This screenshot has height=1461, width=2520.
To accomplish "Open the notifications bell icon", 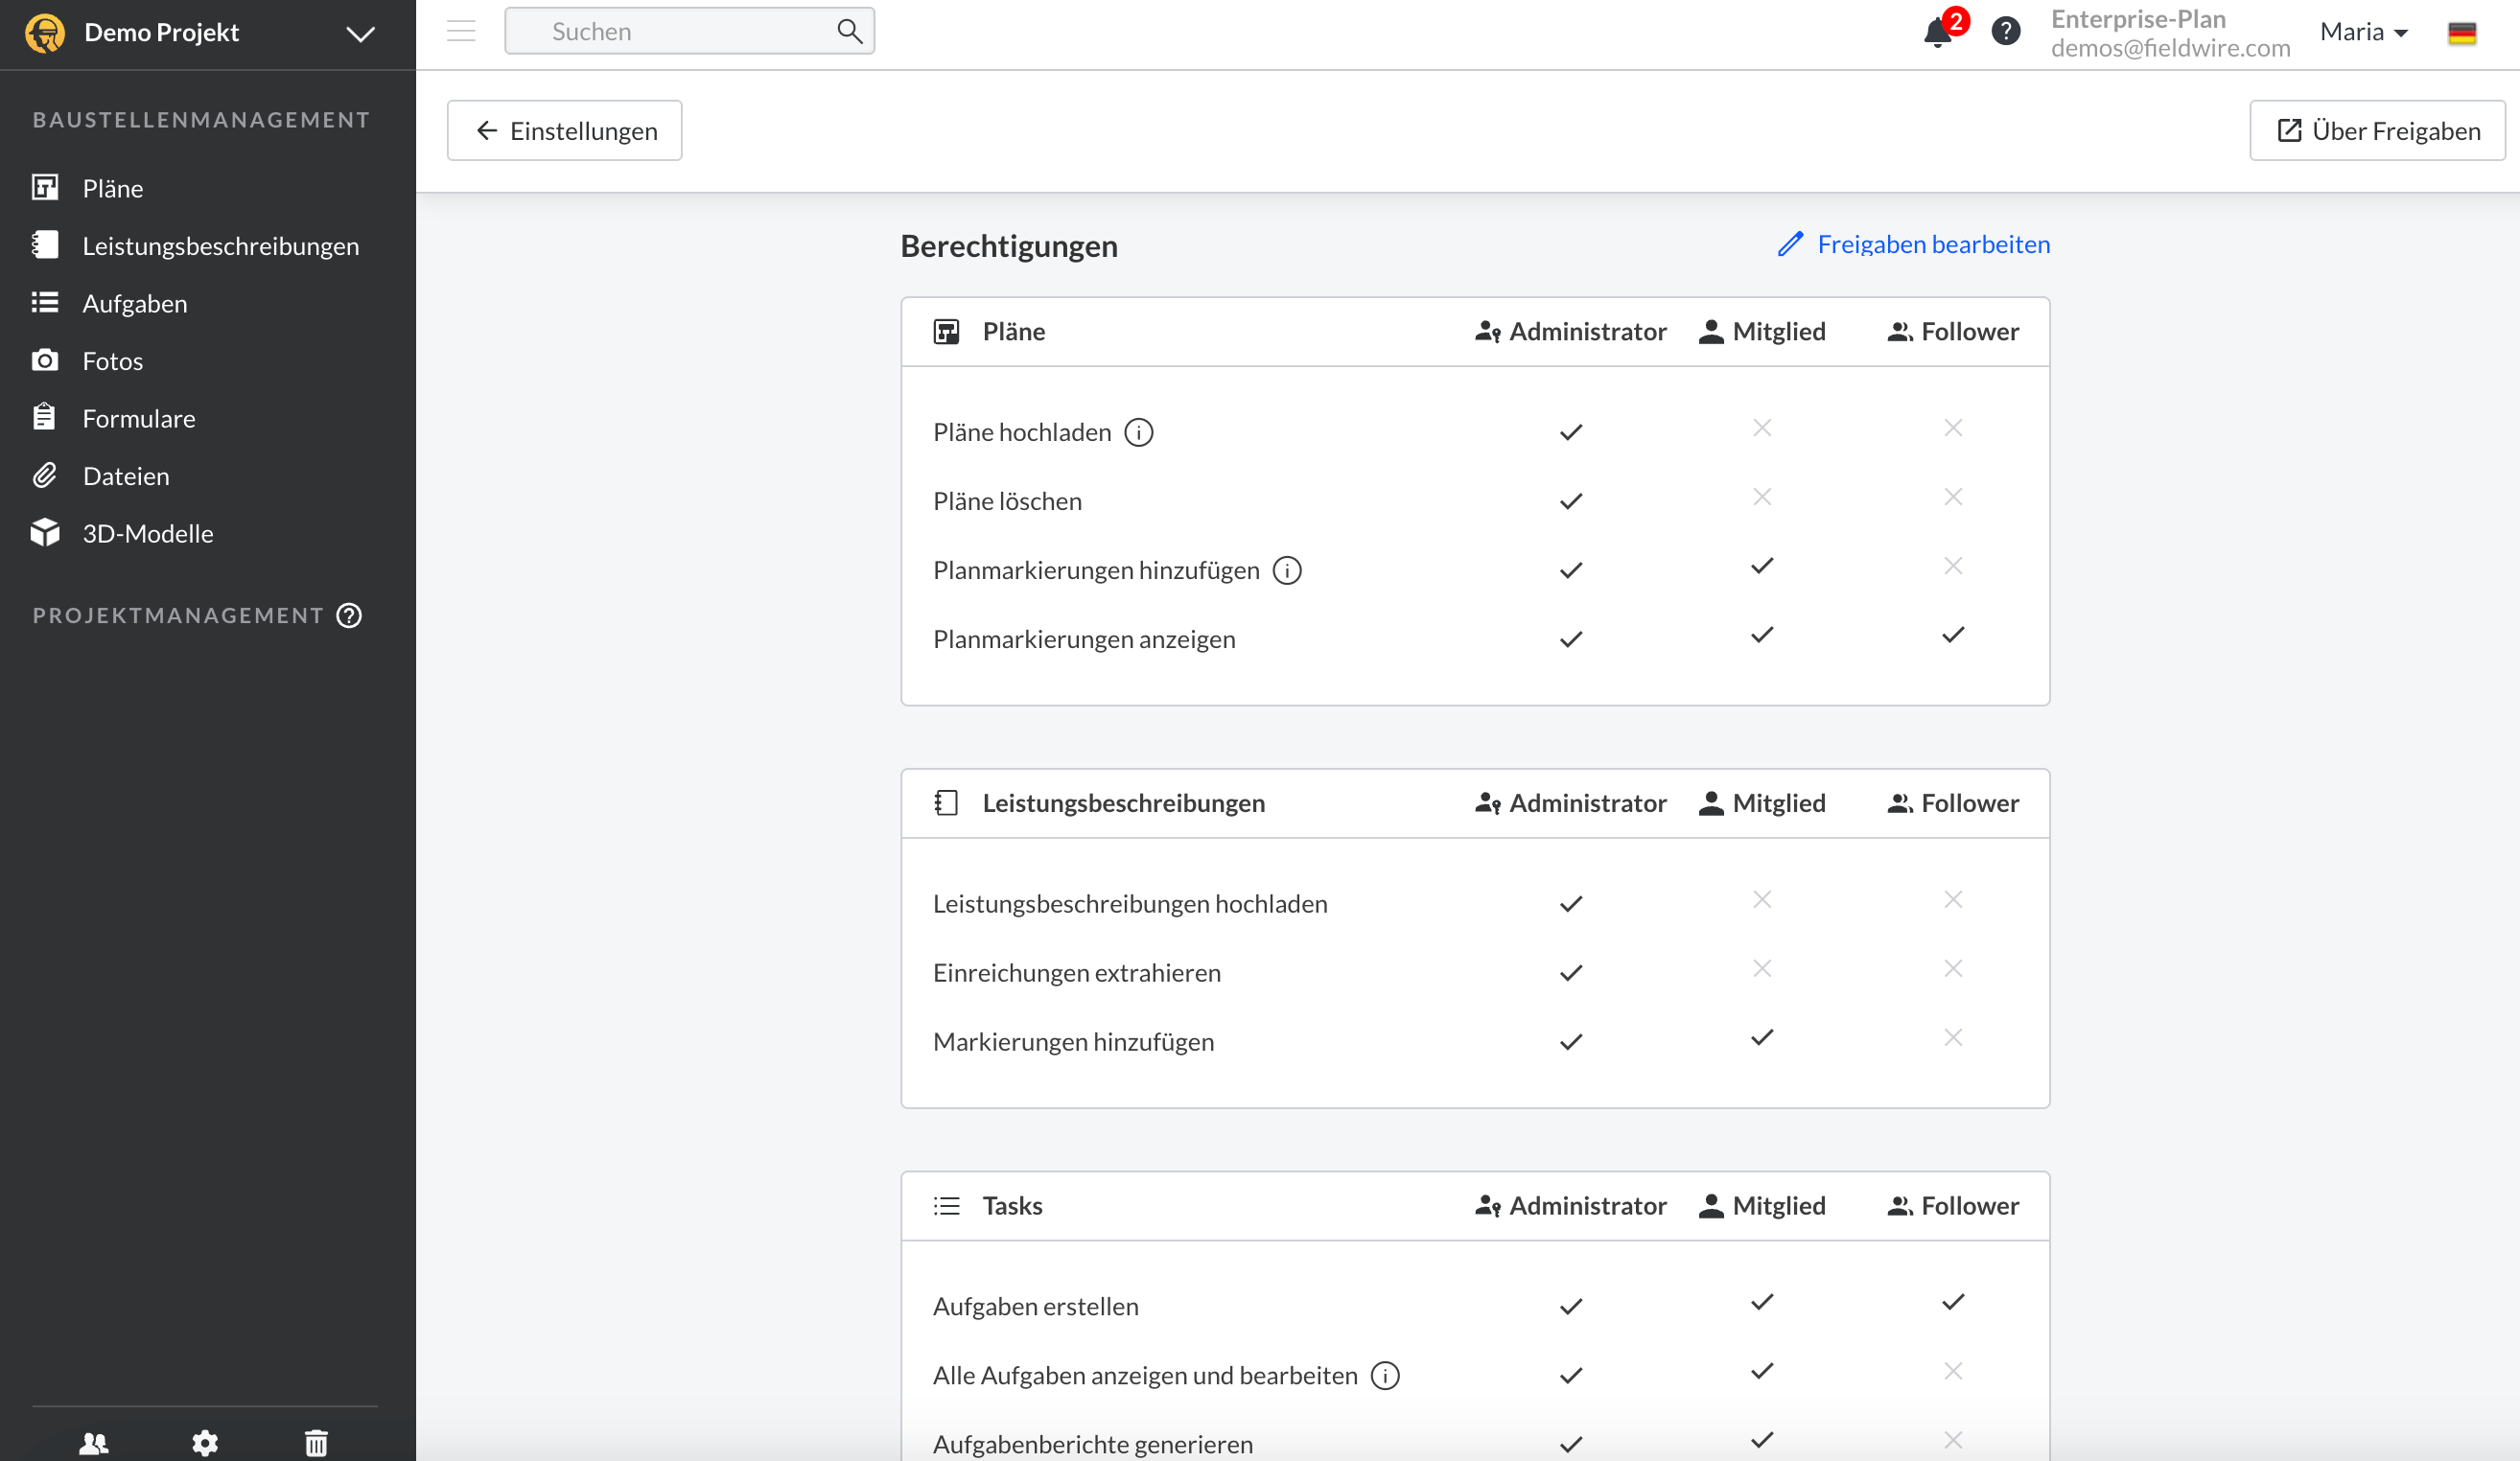I will [x=1938, y=32].
